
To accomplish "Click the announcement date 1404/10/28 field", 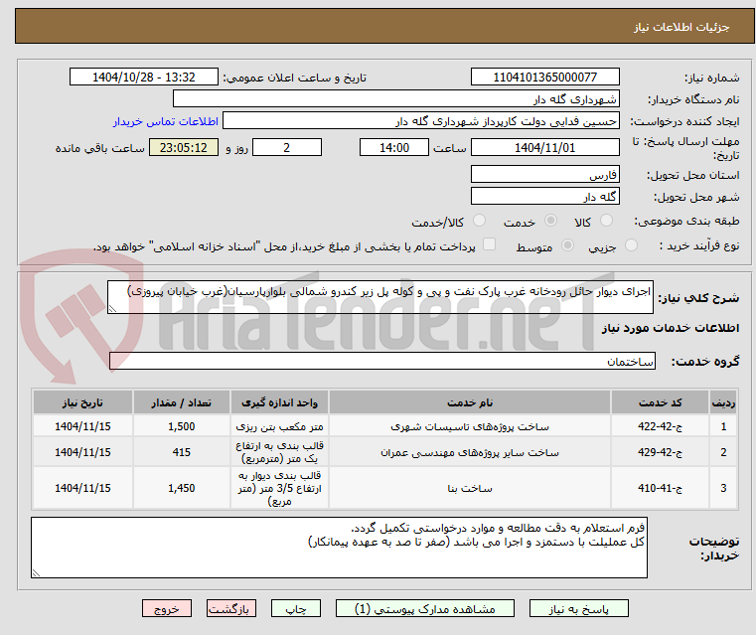I will click(144, 78).
